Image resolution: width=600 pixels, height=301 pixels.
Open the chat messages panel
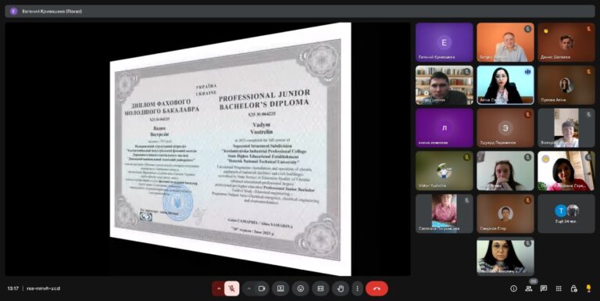[x=544, y=288]
